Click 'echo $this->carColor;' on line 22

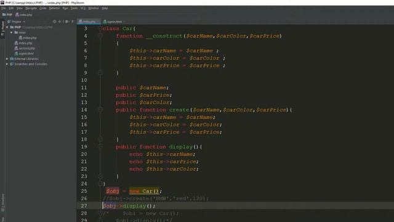(164, 169)
